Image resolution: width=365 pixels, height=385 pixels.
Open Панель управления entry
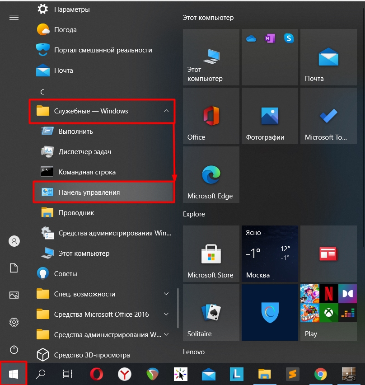pos(103,192)
